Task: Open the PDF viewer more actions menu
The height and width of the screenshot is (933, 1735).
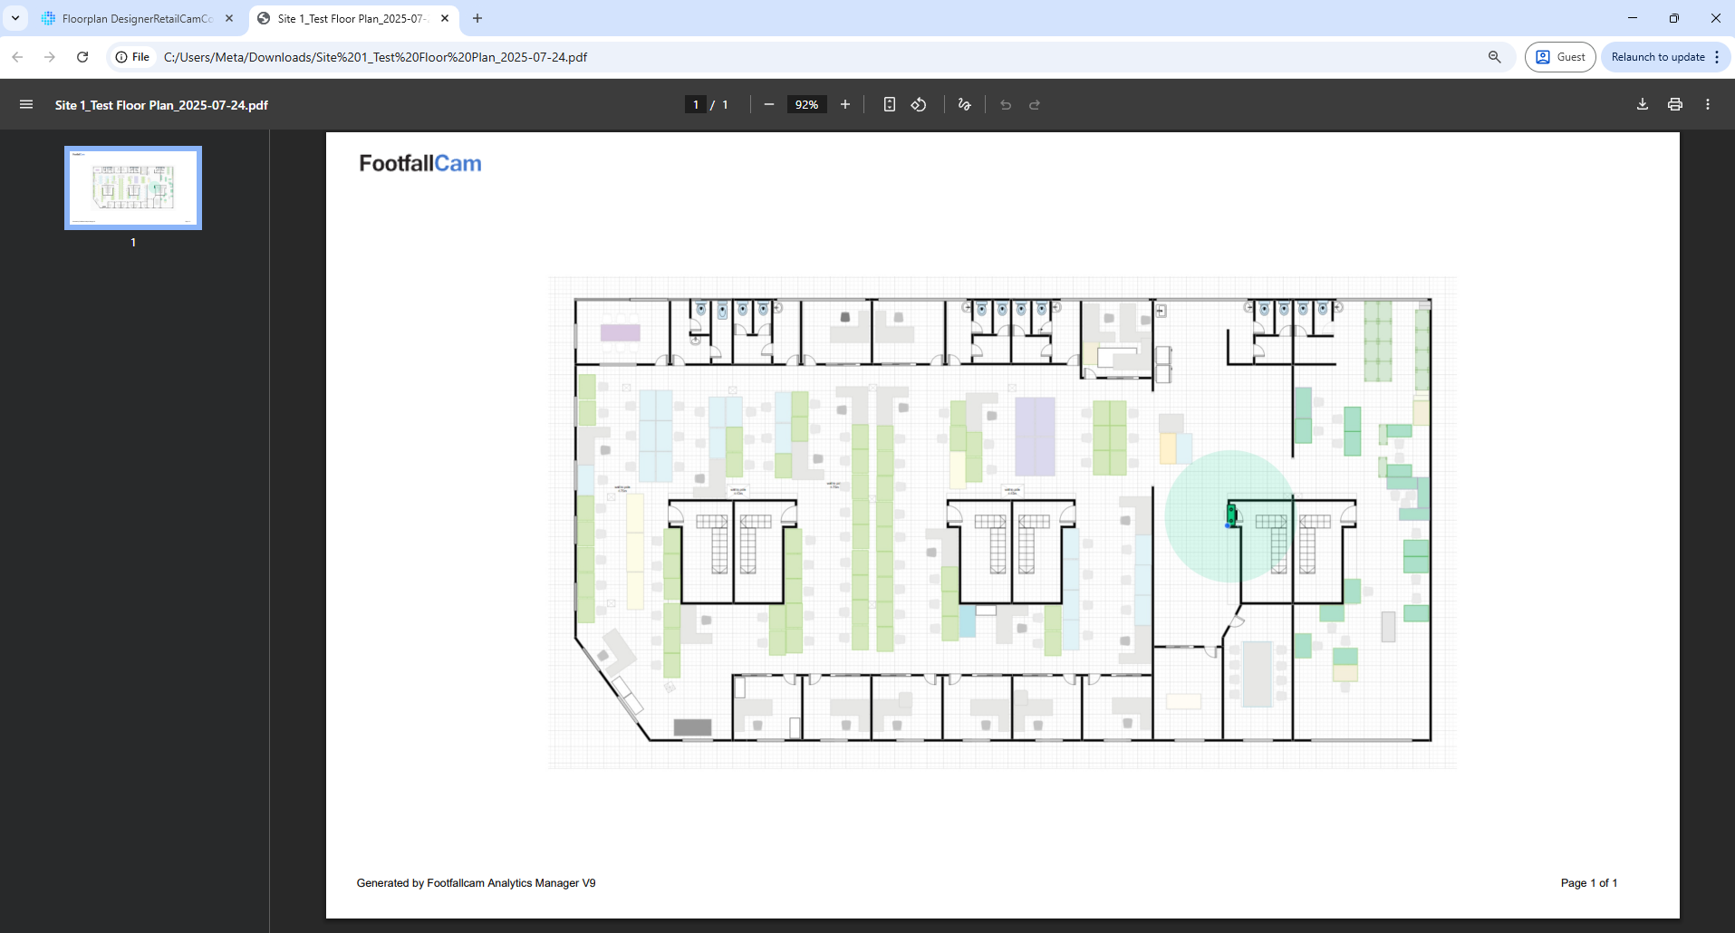Action: click(x=1708, y=105)
